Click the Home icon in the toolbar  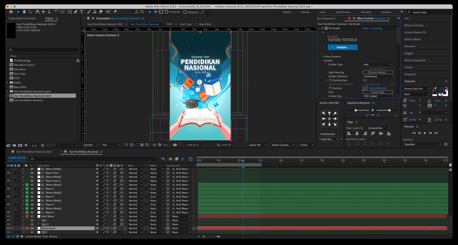(x=11, y=12)
